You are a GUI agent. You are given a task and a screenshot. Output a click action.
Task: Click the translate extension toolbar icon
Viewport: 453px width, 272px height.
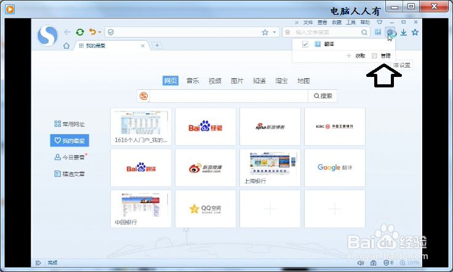pos(378,32)
